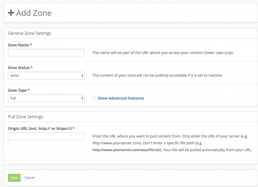This screenshot has width=258, height=187.
Task: Toggle the advanced features option for Zone Type
Action: click(94, 98)
